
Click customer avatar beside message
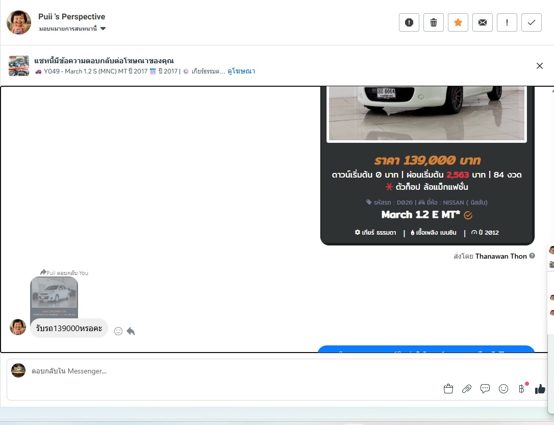(18, 327)
